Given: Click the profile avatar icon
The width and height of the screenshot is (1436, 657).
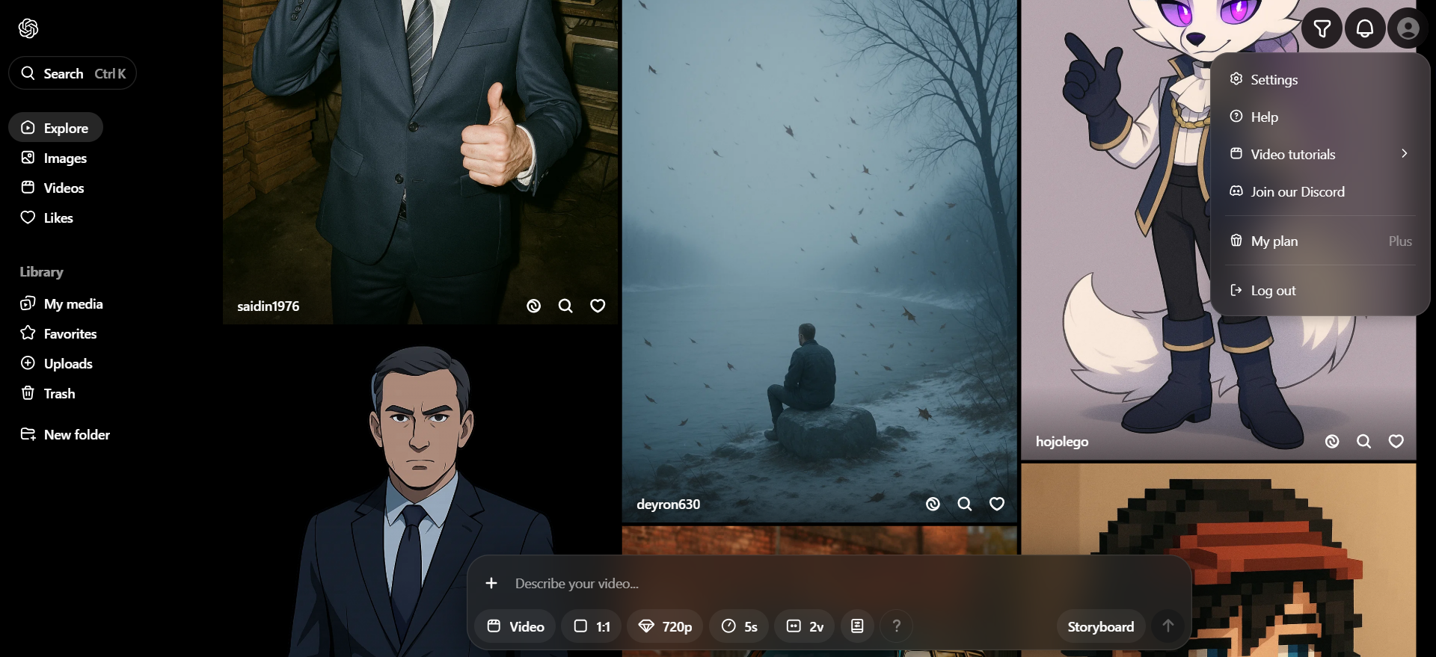Looking at the screenshot, I should pos(1408,29).
